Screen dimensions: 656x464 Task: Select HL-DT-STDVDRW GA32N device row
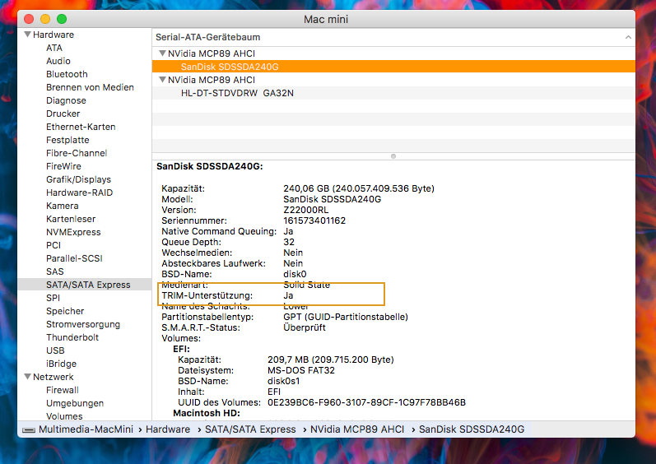(393, 93)
